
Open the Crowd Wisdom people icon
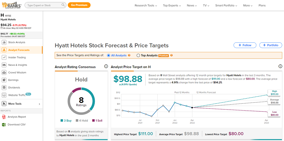pyautogui.click(x=4, y=72)
